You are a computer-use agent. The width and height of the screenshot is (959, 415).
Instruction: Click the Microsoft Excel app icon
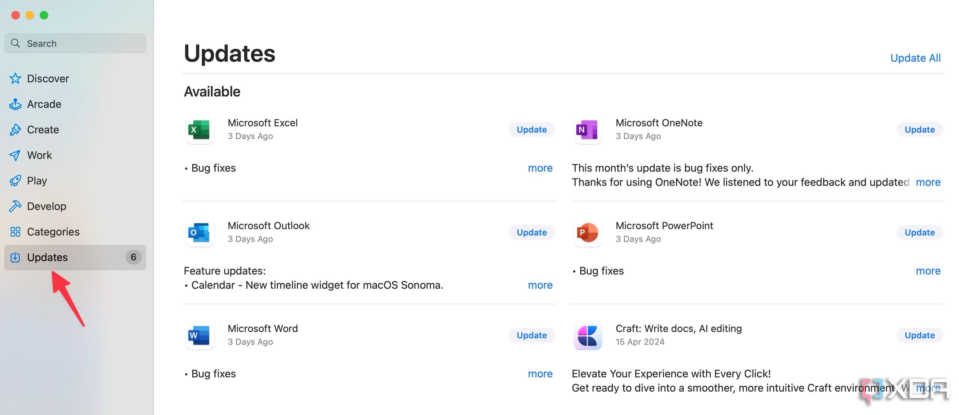point(199,129)
